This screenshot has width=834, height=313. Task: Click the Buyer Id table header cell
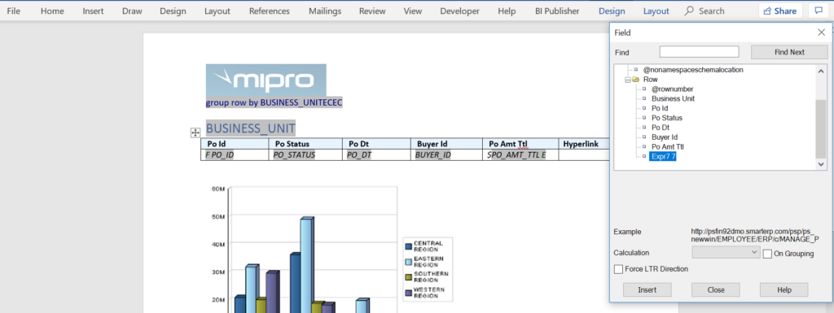tap(447, 144)
